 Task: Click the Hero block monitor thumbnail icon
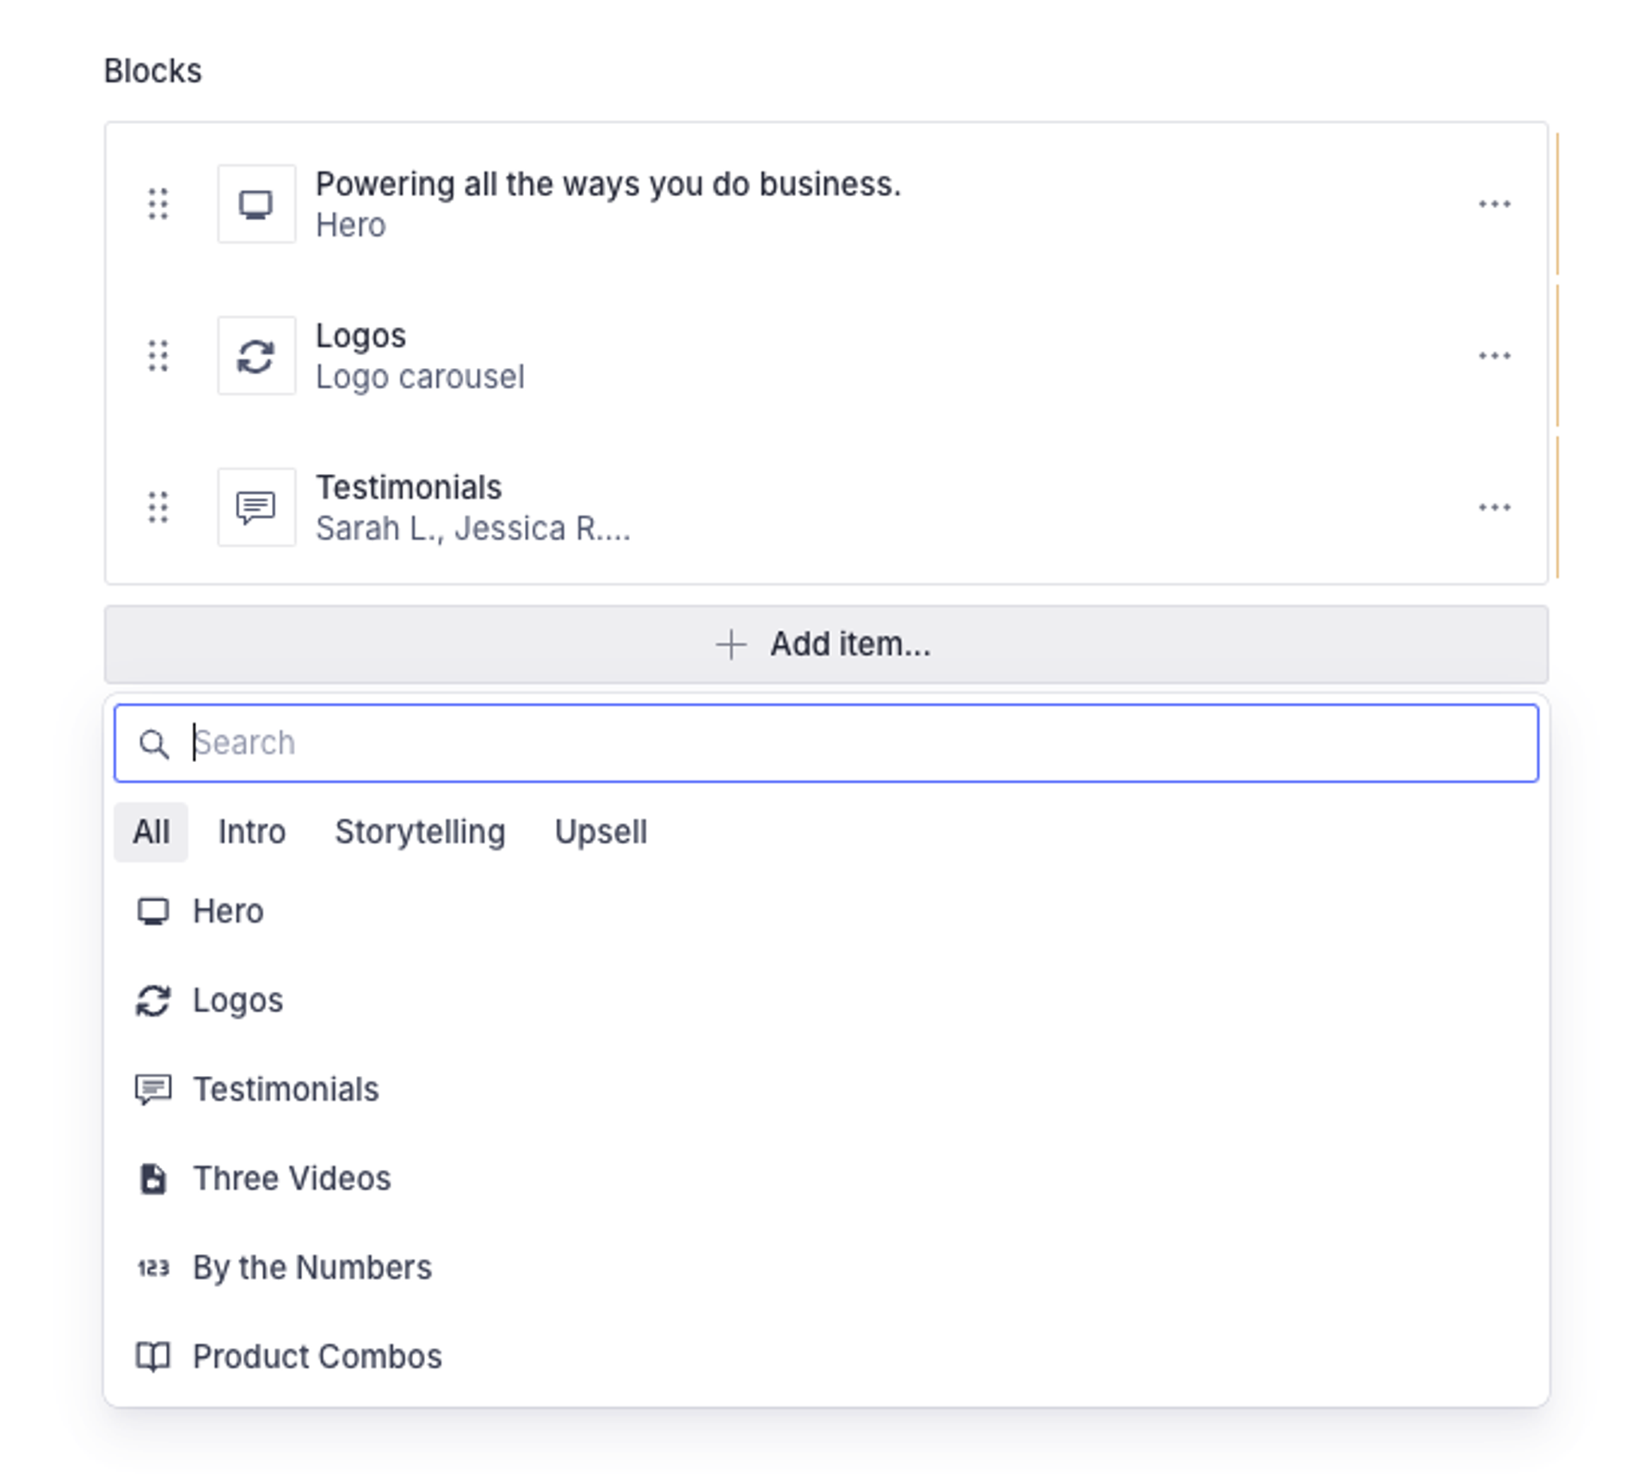[x=256, y=204]
